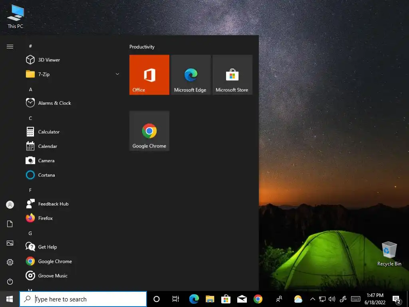Viewport: 409px width, 307px height.
Task: Click the # section header
Action: click(x=30, y=46)
